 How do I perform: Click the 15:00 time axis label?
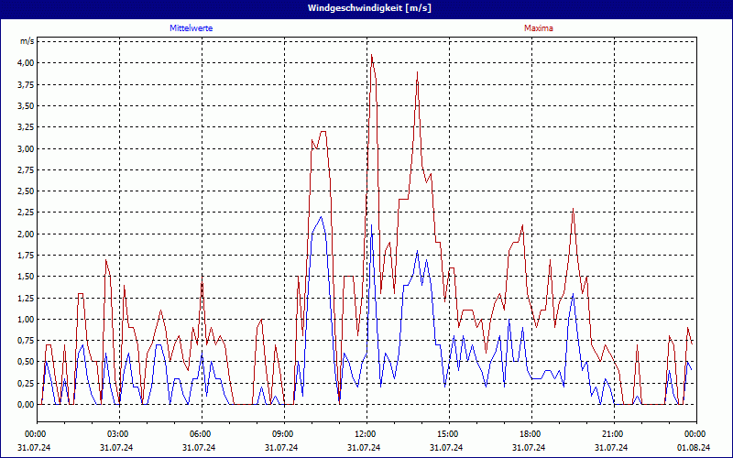[x=449, y=434]
